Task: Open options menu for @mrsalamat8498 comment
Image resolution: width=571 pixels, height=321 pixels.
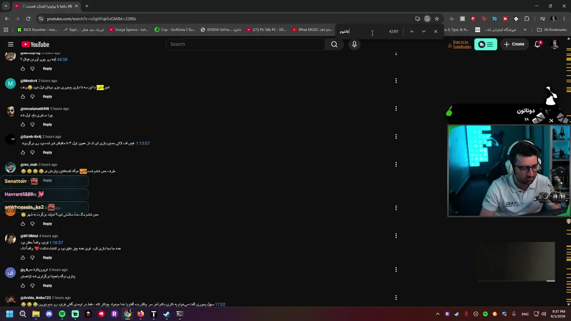Action: pyautogui.click(x=396, y=109)
